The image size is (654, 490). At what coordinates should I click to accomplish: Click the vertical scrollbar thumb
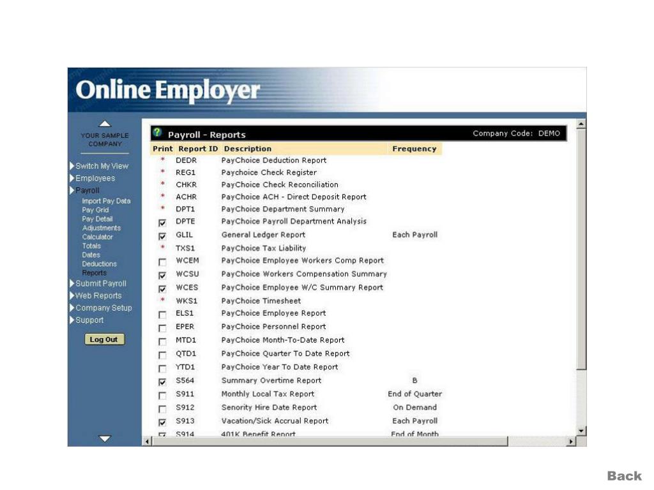click(x=581, y=249)
